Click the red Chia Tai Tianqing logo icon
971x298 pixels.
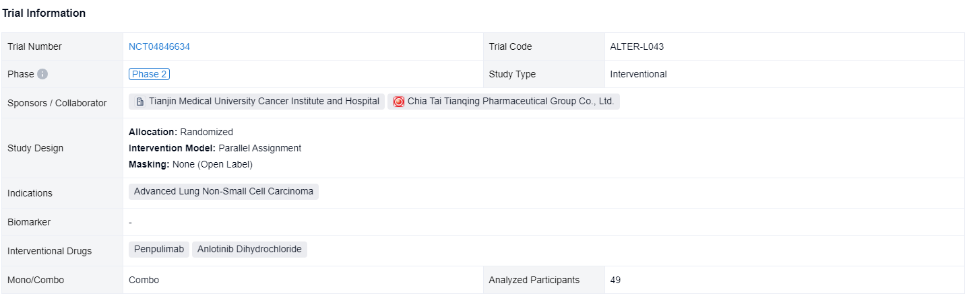click(x=398, y=102)
